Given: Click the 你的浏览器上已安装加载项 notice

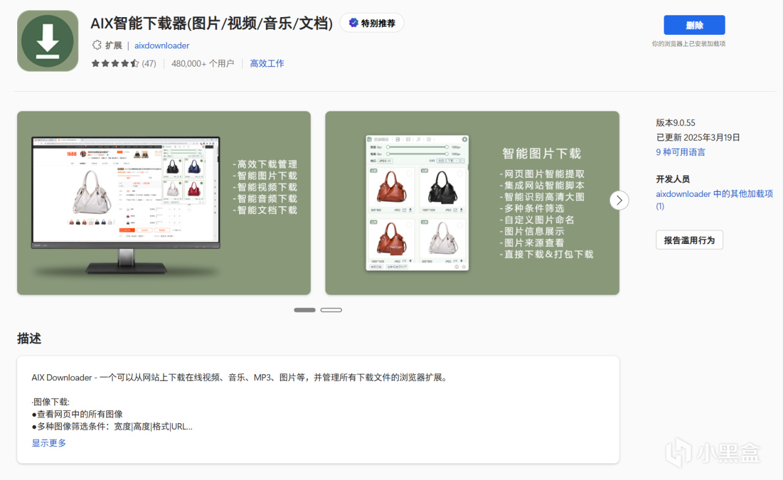Looking at the screenshot, I should [x=689, y=44].
